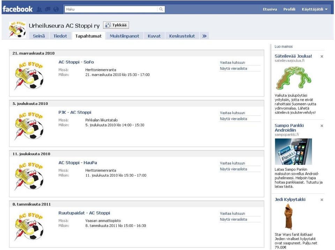The image size is (335, 250).
Task: Click the Tykkää like button
Action: (116, 25)
